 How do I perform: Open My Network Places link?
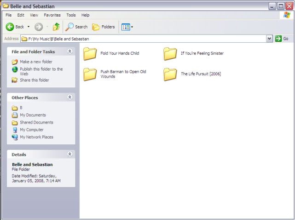[36, 137]
